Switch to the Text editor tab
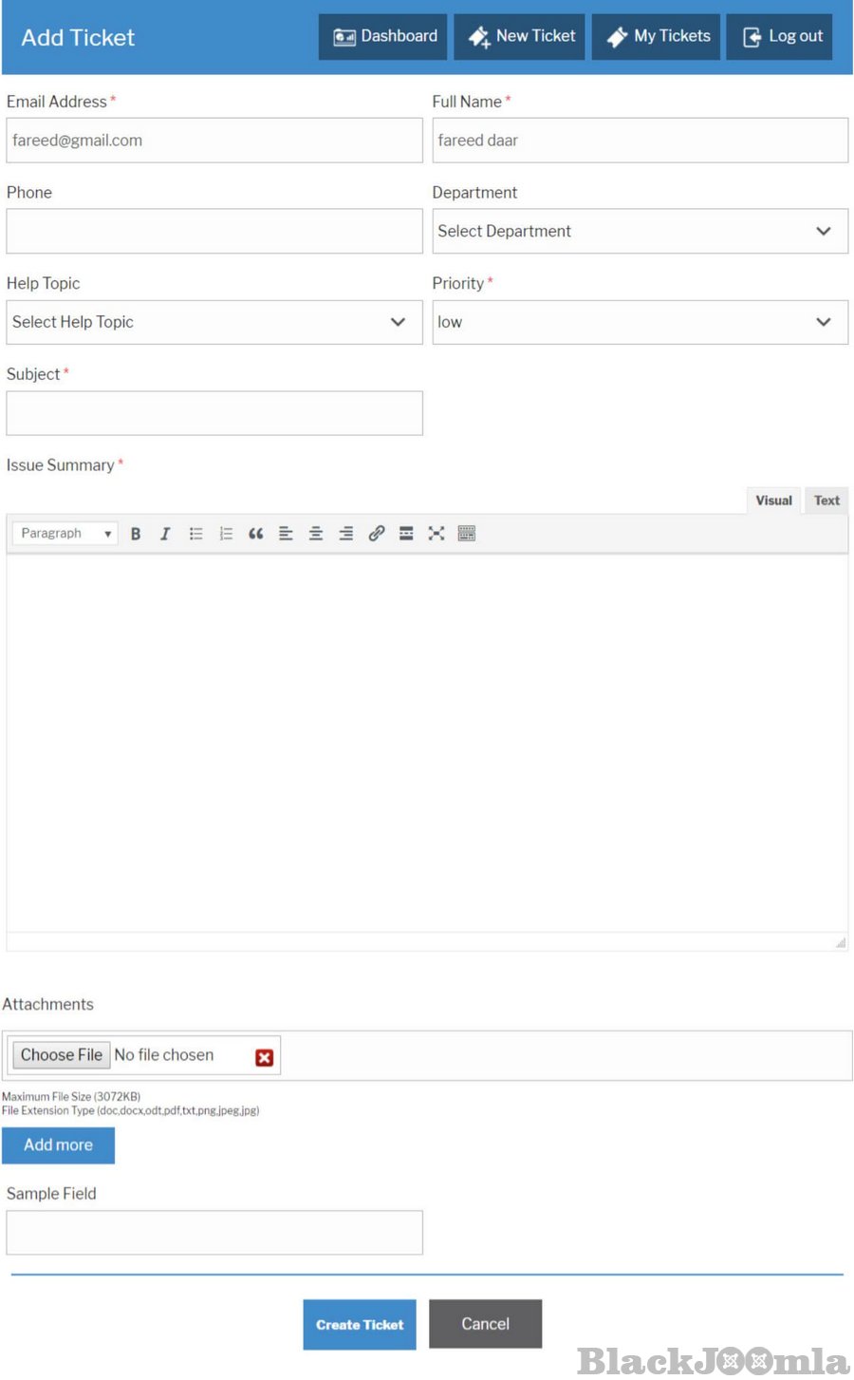 pos(826,501)
